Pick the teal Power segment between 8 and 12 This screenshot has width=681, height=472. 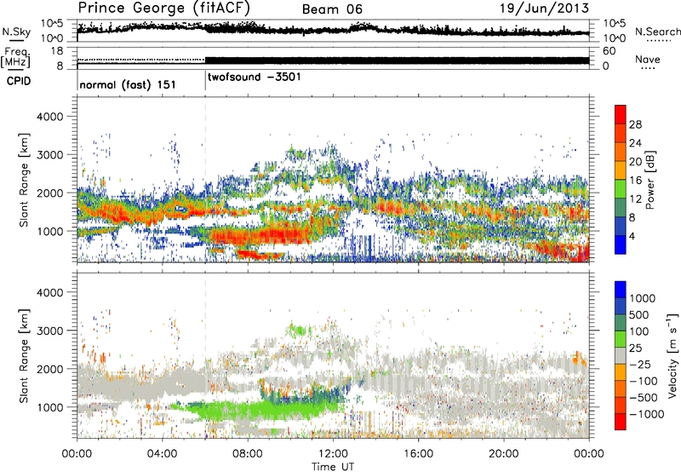pos(621,208)
